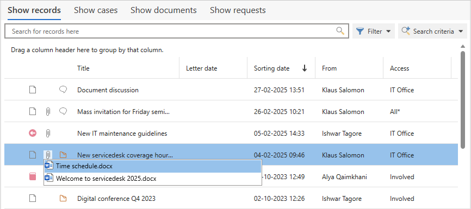Click the orange note icon in Digital conference row
Viewport: 471px width, 209px height.
click(x=63, y=198)
